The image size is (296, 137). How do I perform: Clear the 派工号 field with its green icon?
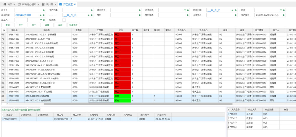[44, 10]
